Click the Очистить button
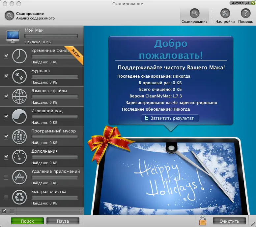 point(229,221)
